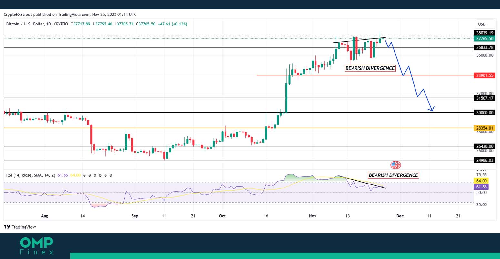The image size is (500, 259).
Task: Click the 32000.00 axis tick
Action: (485, 94)
